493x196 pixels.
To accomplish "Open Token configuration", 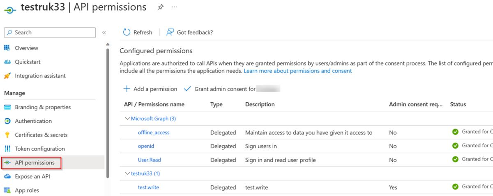I will tap(40, 149).
